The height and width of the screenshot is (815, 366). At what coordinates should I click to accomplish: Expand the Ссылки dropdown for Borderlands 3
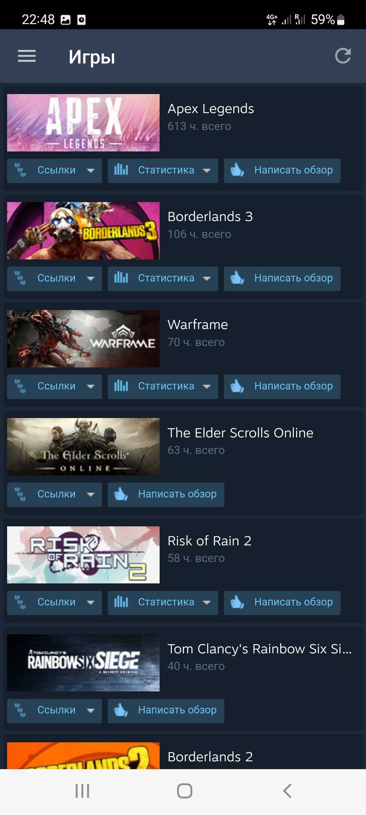[55, 278]
